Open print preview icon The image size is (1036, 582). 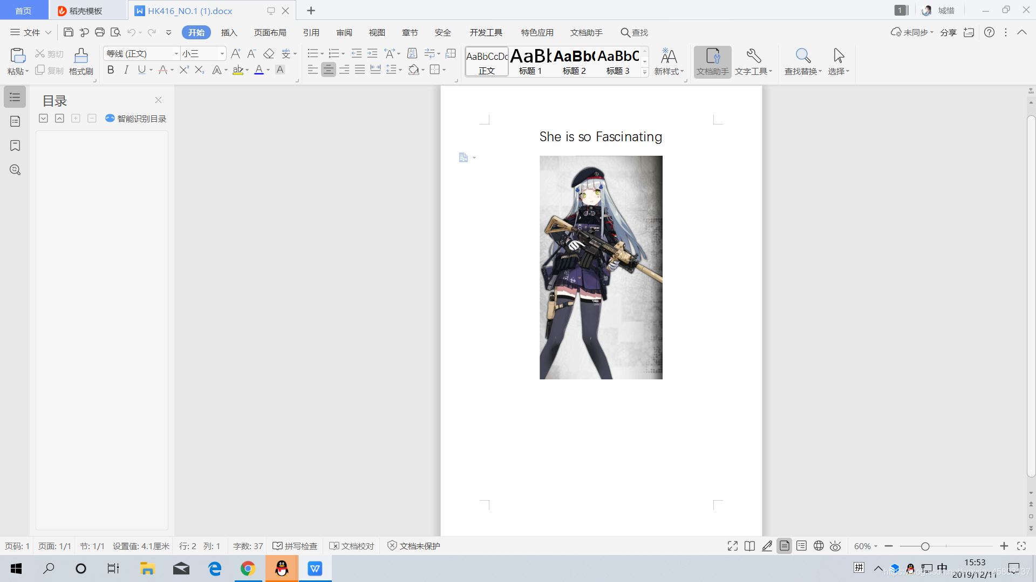point(115,32)
